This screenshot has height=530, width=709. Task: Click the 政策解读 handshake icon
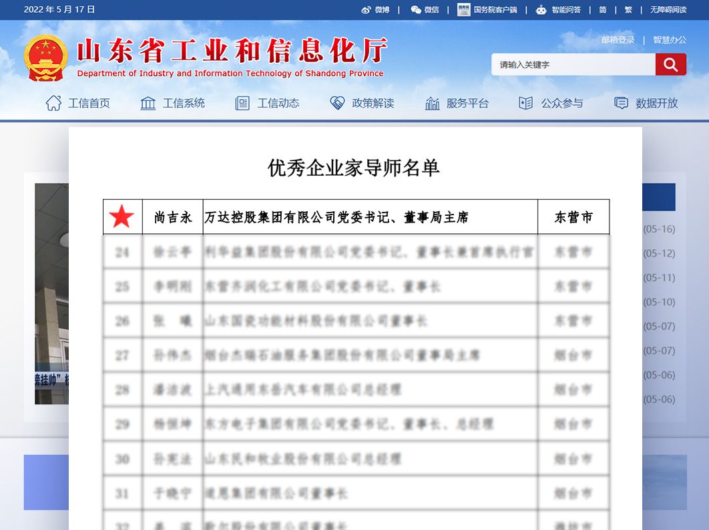coord(336,102)
